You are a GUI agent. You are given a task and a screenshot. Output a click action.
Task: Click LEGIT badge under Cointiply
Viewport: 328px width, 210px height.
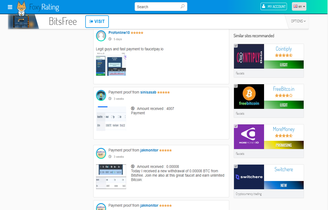284,65
